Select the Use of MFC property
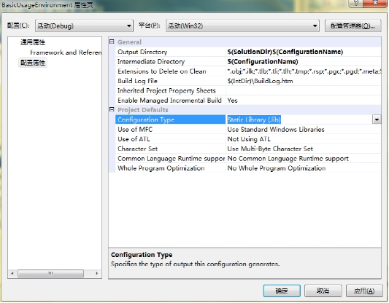This screenshot has height=303, width=389. 171,130
